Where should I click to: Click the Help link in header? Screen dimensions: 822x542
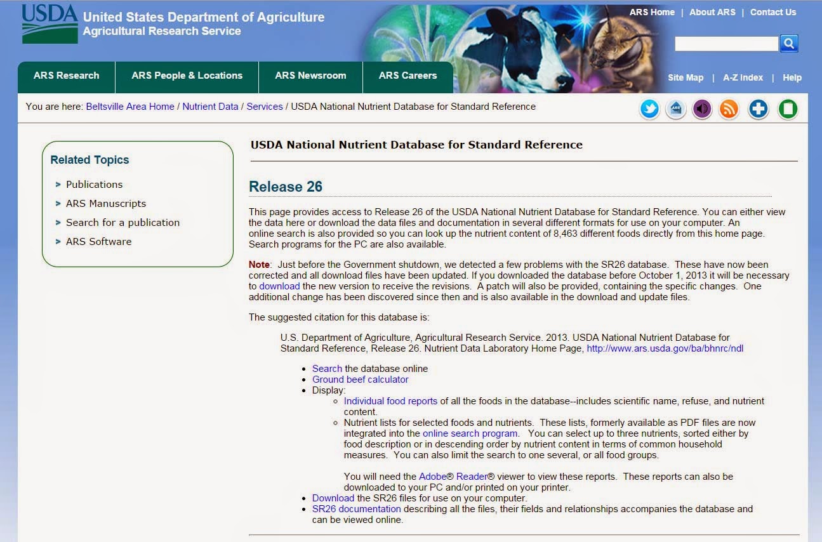(792, 77)
